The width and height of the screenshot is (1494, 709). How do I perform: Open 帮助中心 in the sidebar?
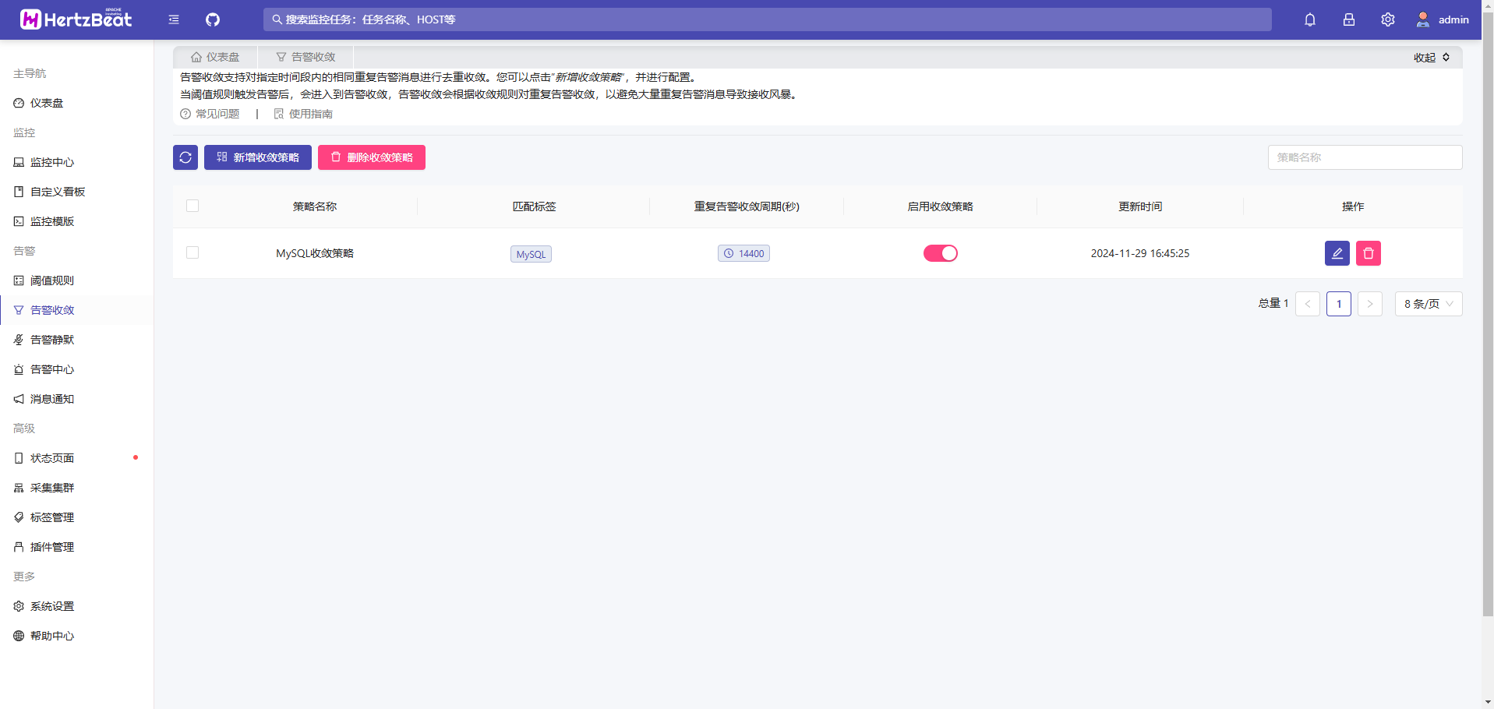(76, 636)
